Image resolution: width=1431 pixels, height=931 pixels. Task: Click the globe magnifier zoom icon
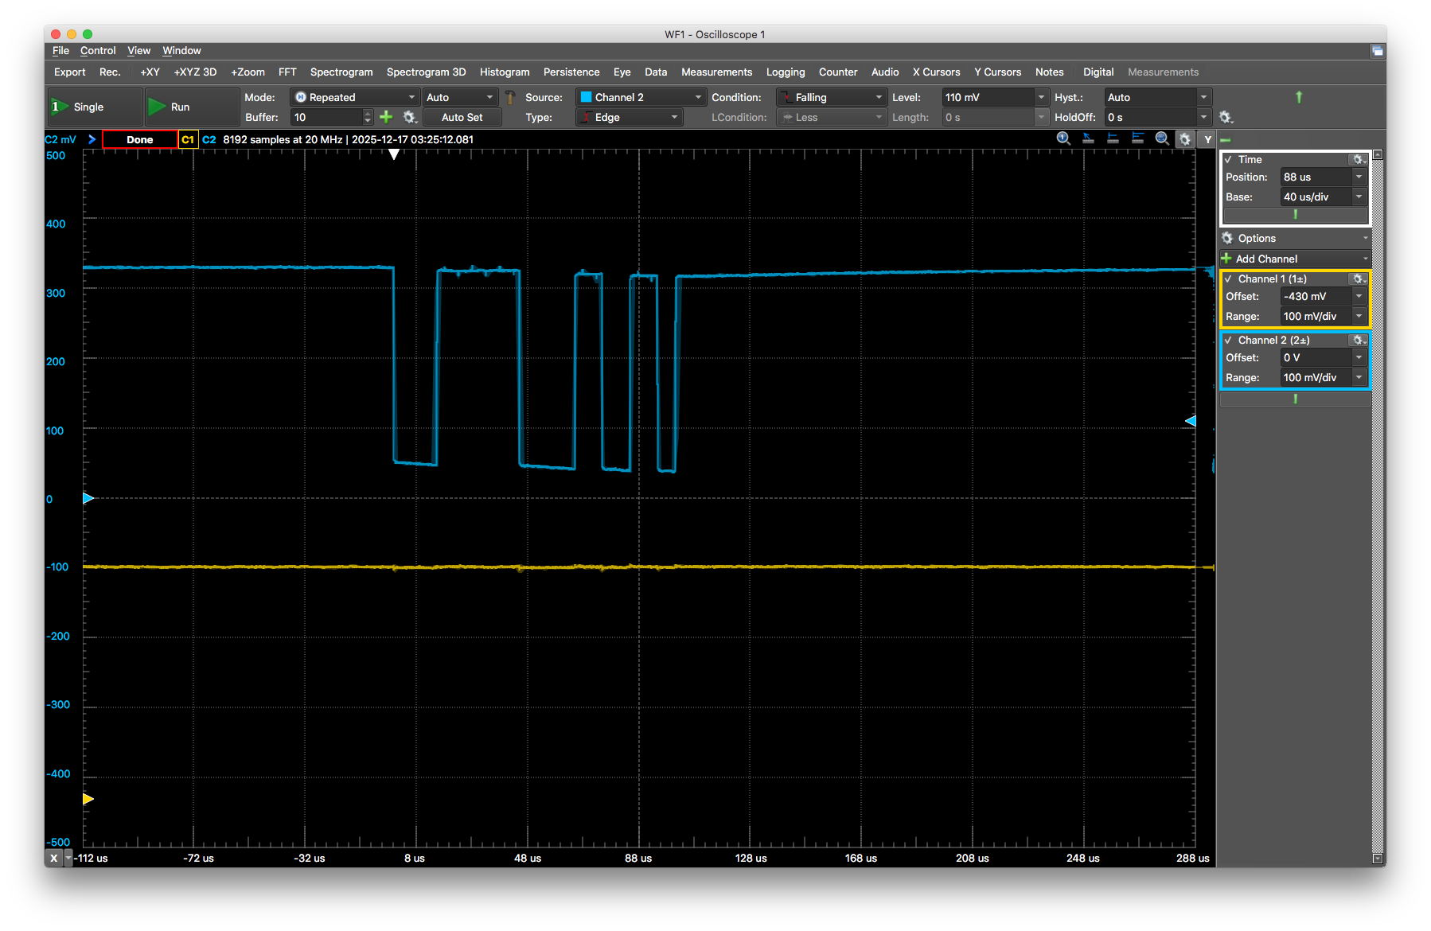click(x=1162, y=138)
